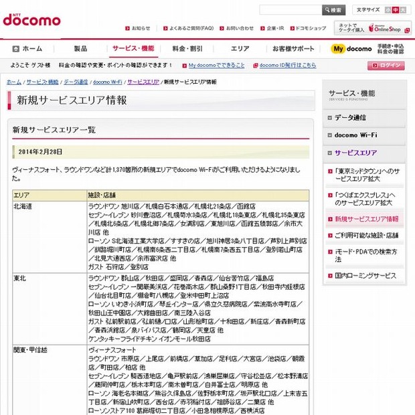Image resolution: width=415 pixels, height=415 pixels.
Task: Open My docomoでできること link
Action: pyautogui.click(x=216, y=66)
